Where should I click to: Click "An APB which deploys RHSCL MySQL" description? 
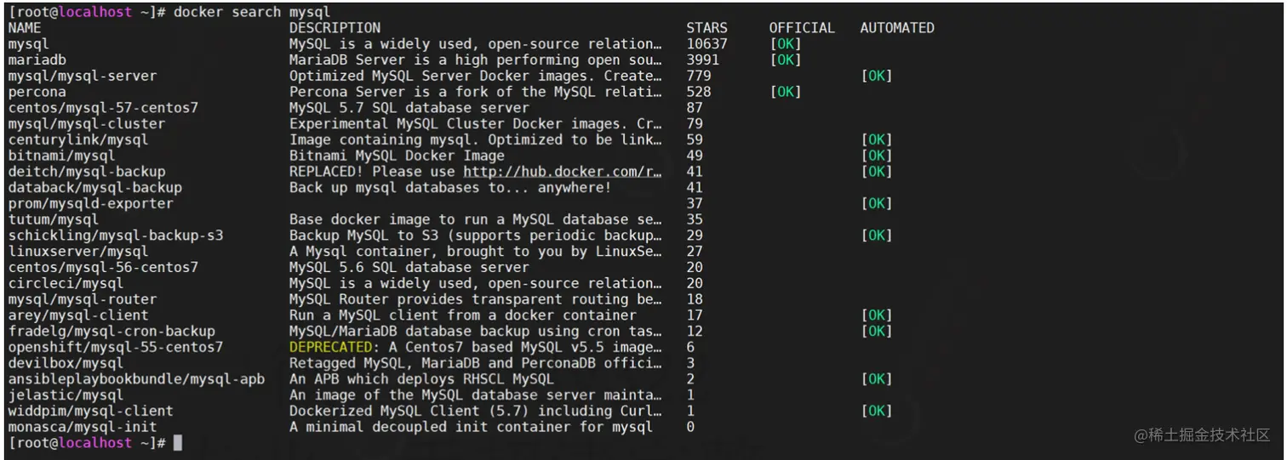pos(422,379)
